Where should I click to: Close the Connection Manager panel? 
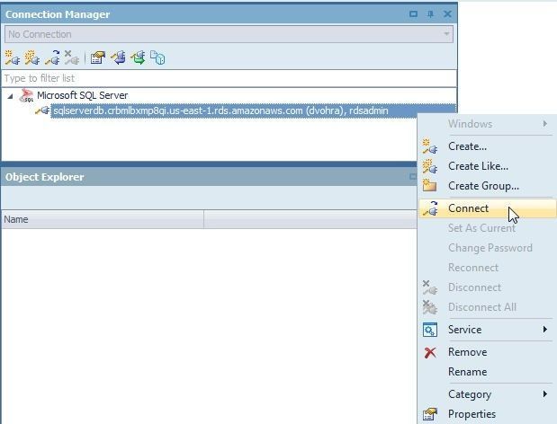[x=447, y=14]
